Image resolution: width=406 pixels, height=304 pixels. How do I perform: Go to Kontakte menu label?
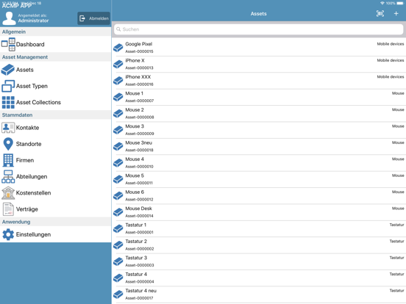(x=27, y=128)
